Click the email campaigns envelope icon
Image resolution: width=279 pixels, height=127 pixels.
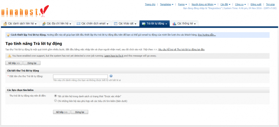(78, 23)
